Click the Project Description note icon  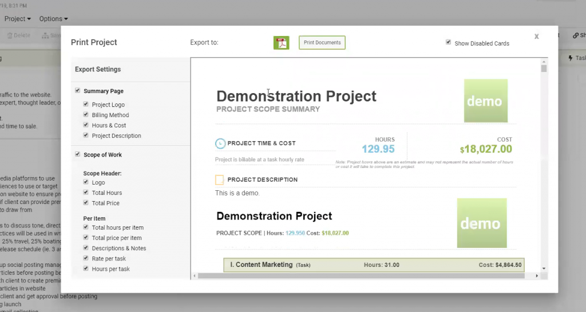(219, 180)
